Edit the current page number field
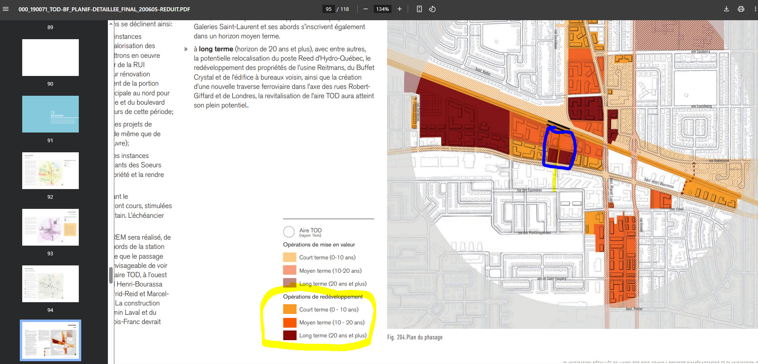The width and height of the screenshot is (758, 364). point(328,9)
